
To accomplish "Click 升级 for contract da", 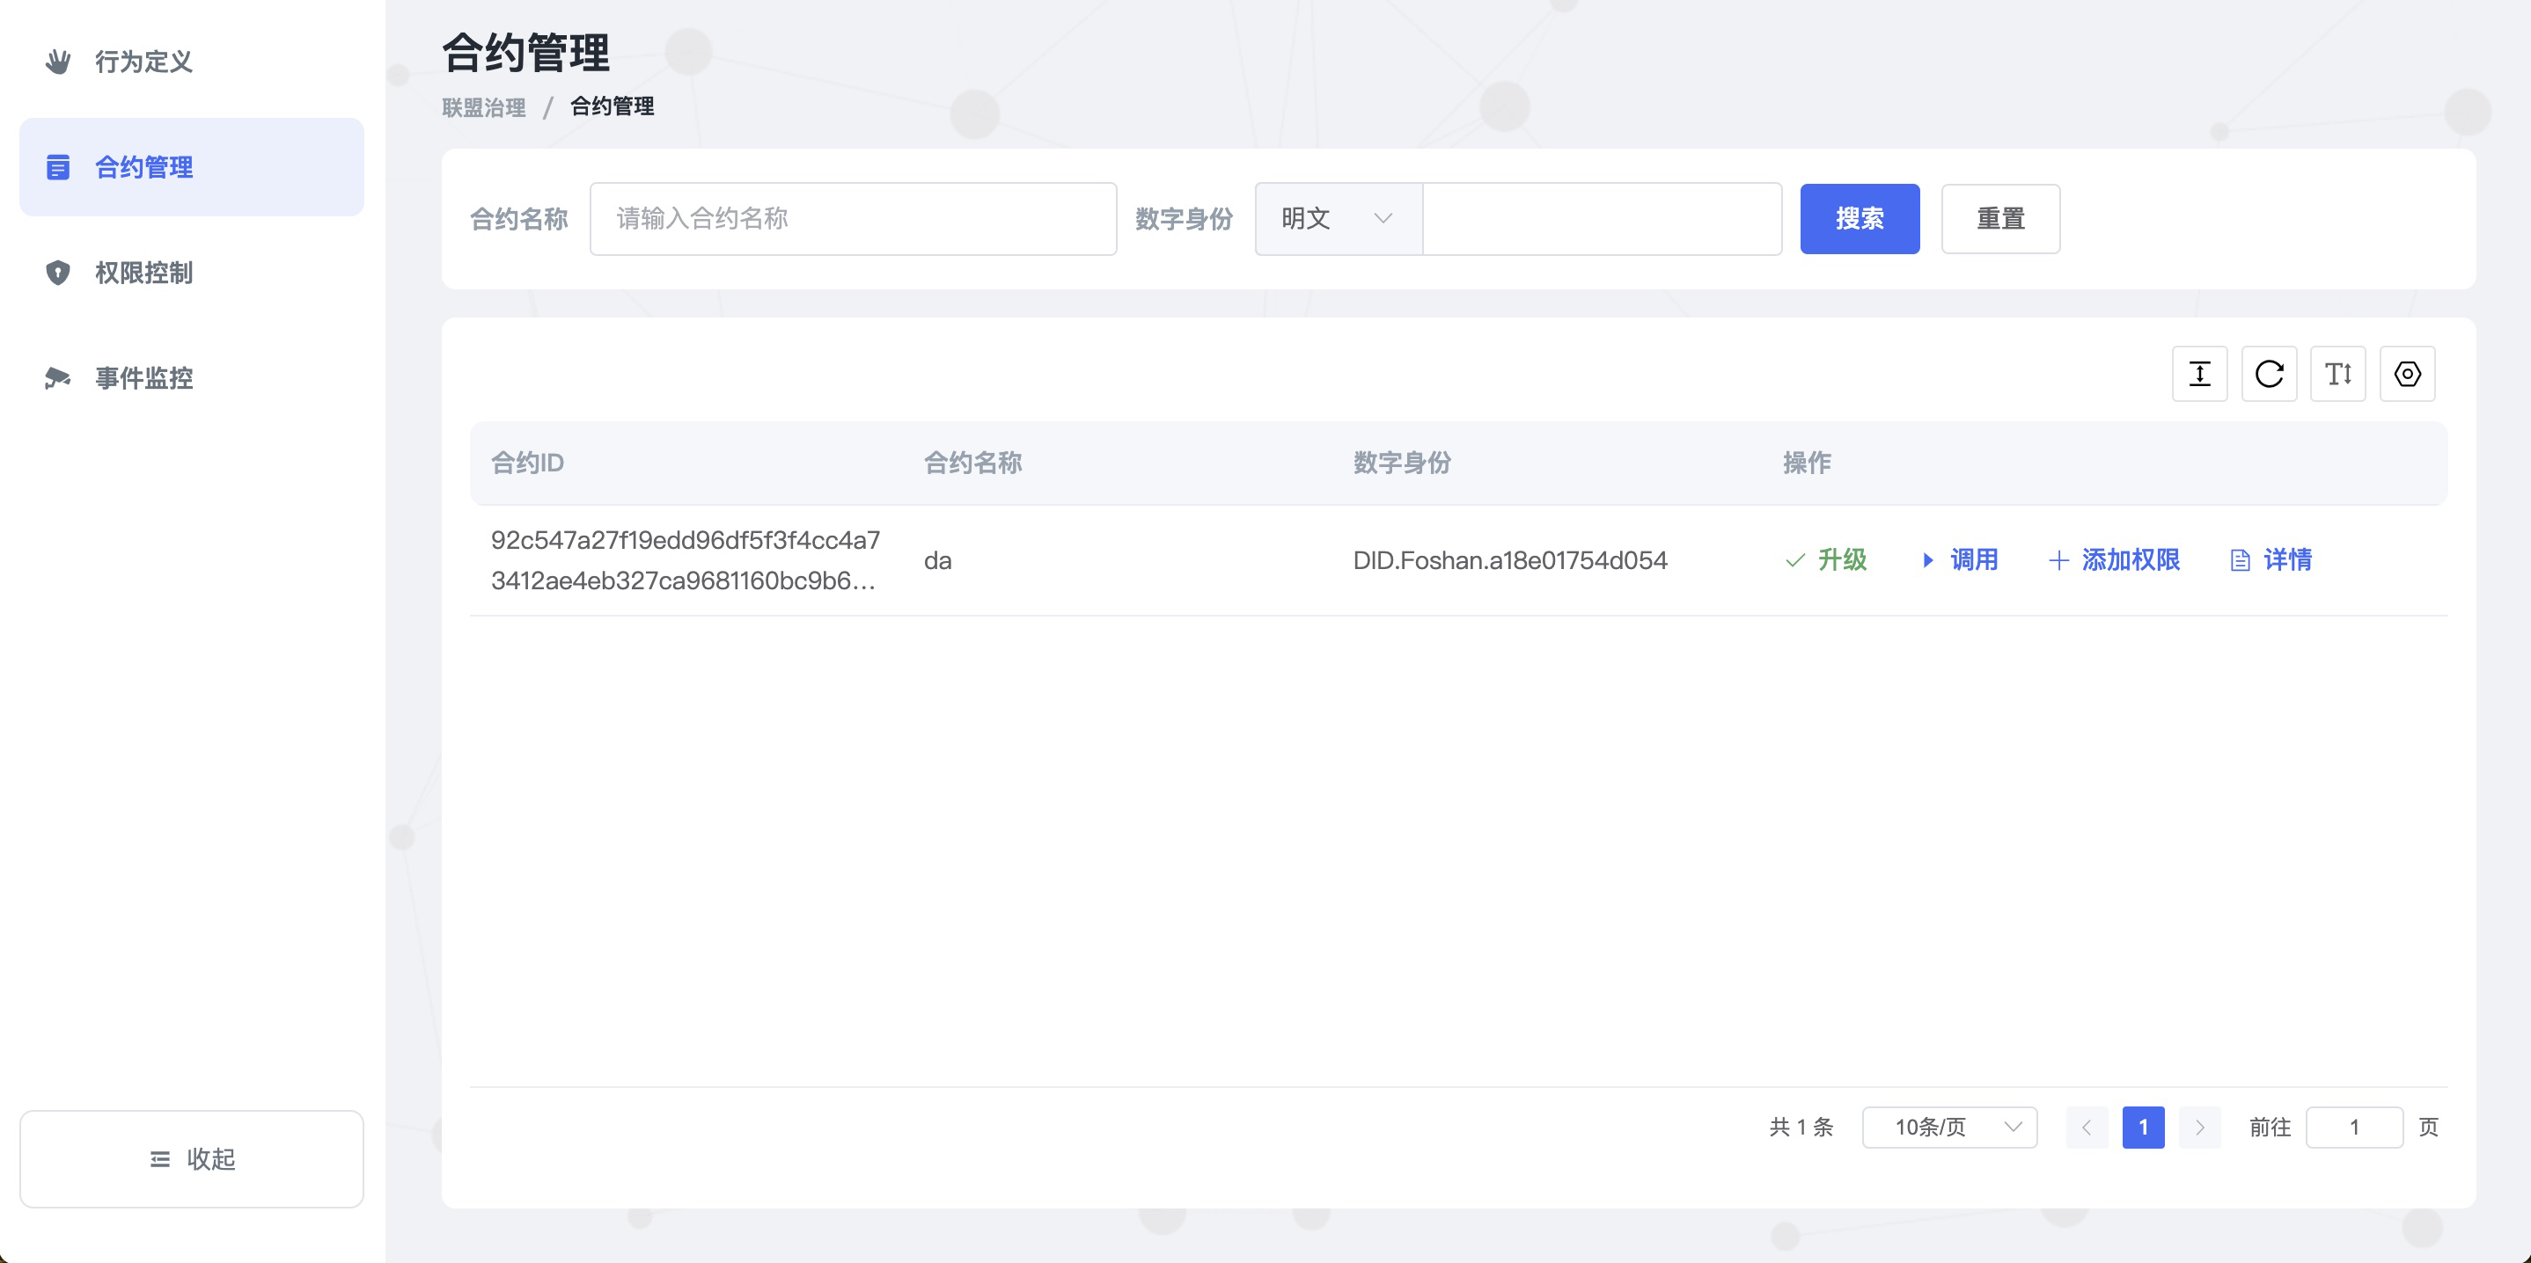I will click(x=1825, y=559).
